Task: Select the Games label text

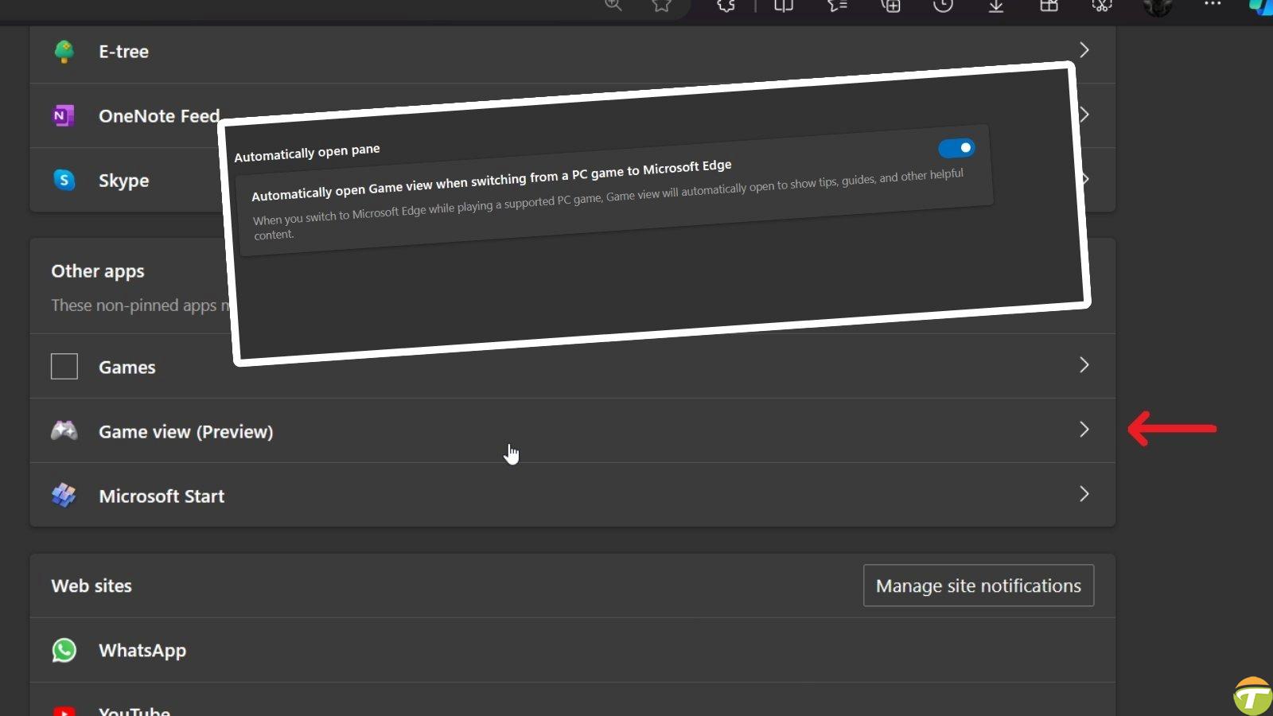Action: (127, 368)
